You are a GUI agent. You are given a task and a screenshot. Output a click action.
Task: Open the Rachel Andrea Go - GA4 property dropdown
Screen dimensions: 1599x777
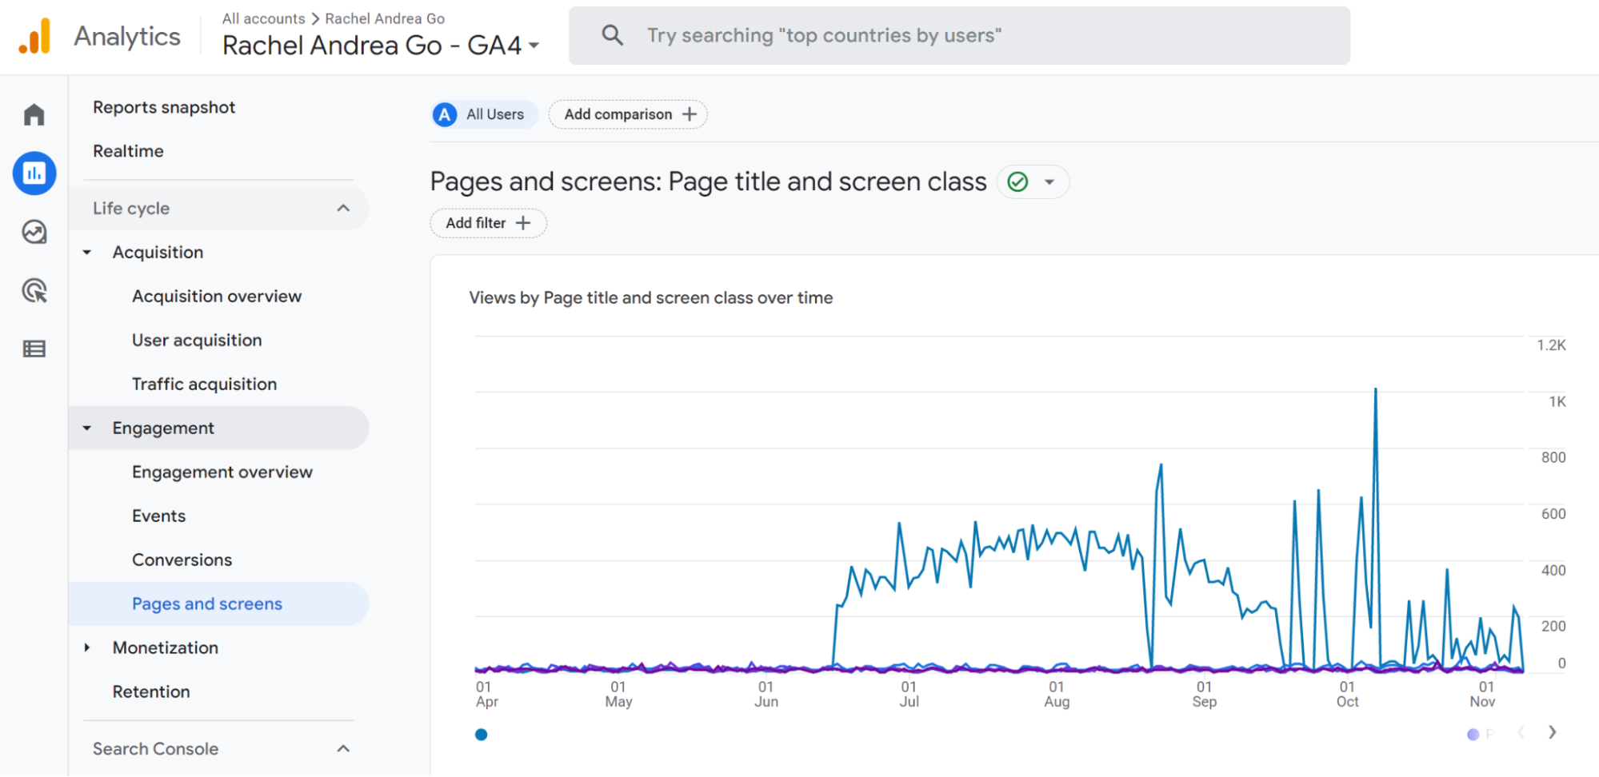tap(381, 46)
